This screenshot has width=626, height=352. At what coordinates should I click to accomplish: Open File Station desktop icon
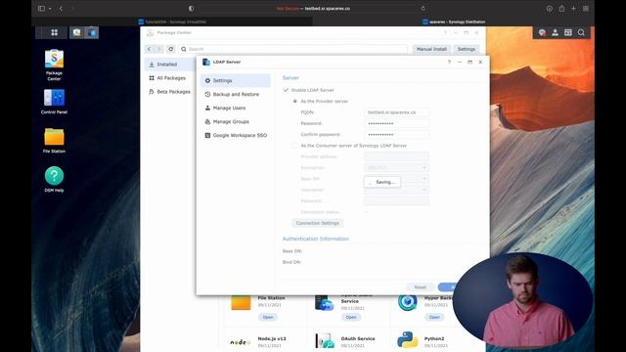(x=54, y=141)
